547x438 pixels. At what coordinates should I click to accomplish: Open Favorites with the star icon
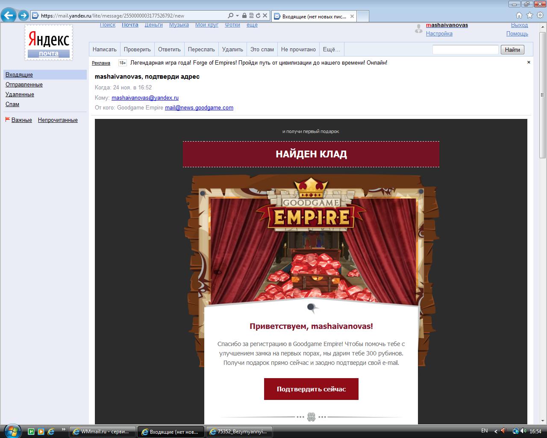(529, 15)
